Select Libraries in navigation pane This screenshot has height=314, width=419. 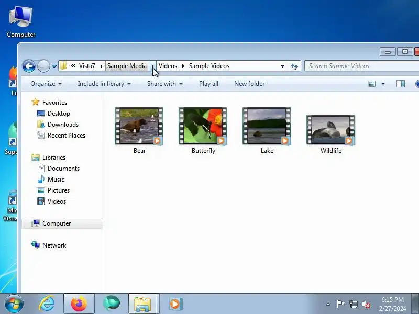54,158
